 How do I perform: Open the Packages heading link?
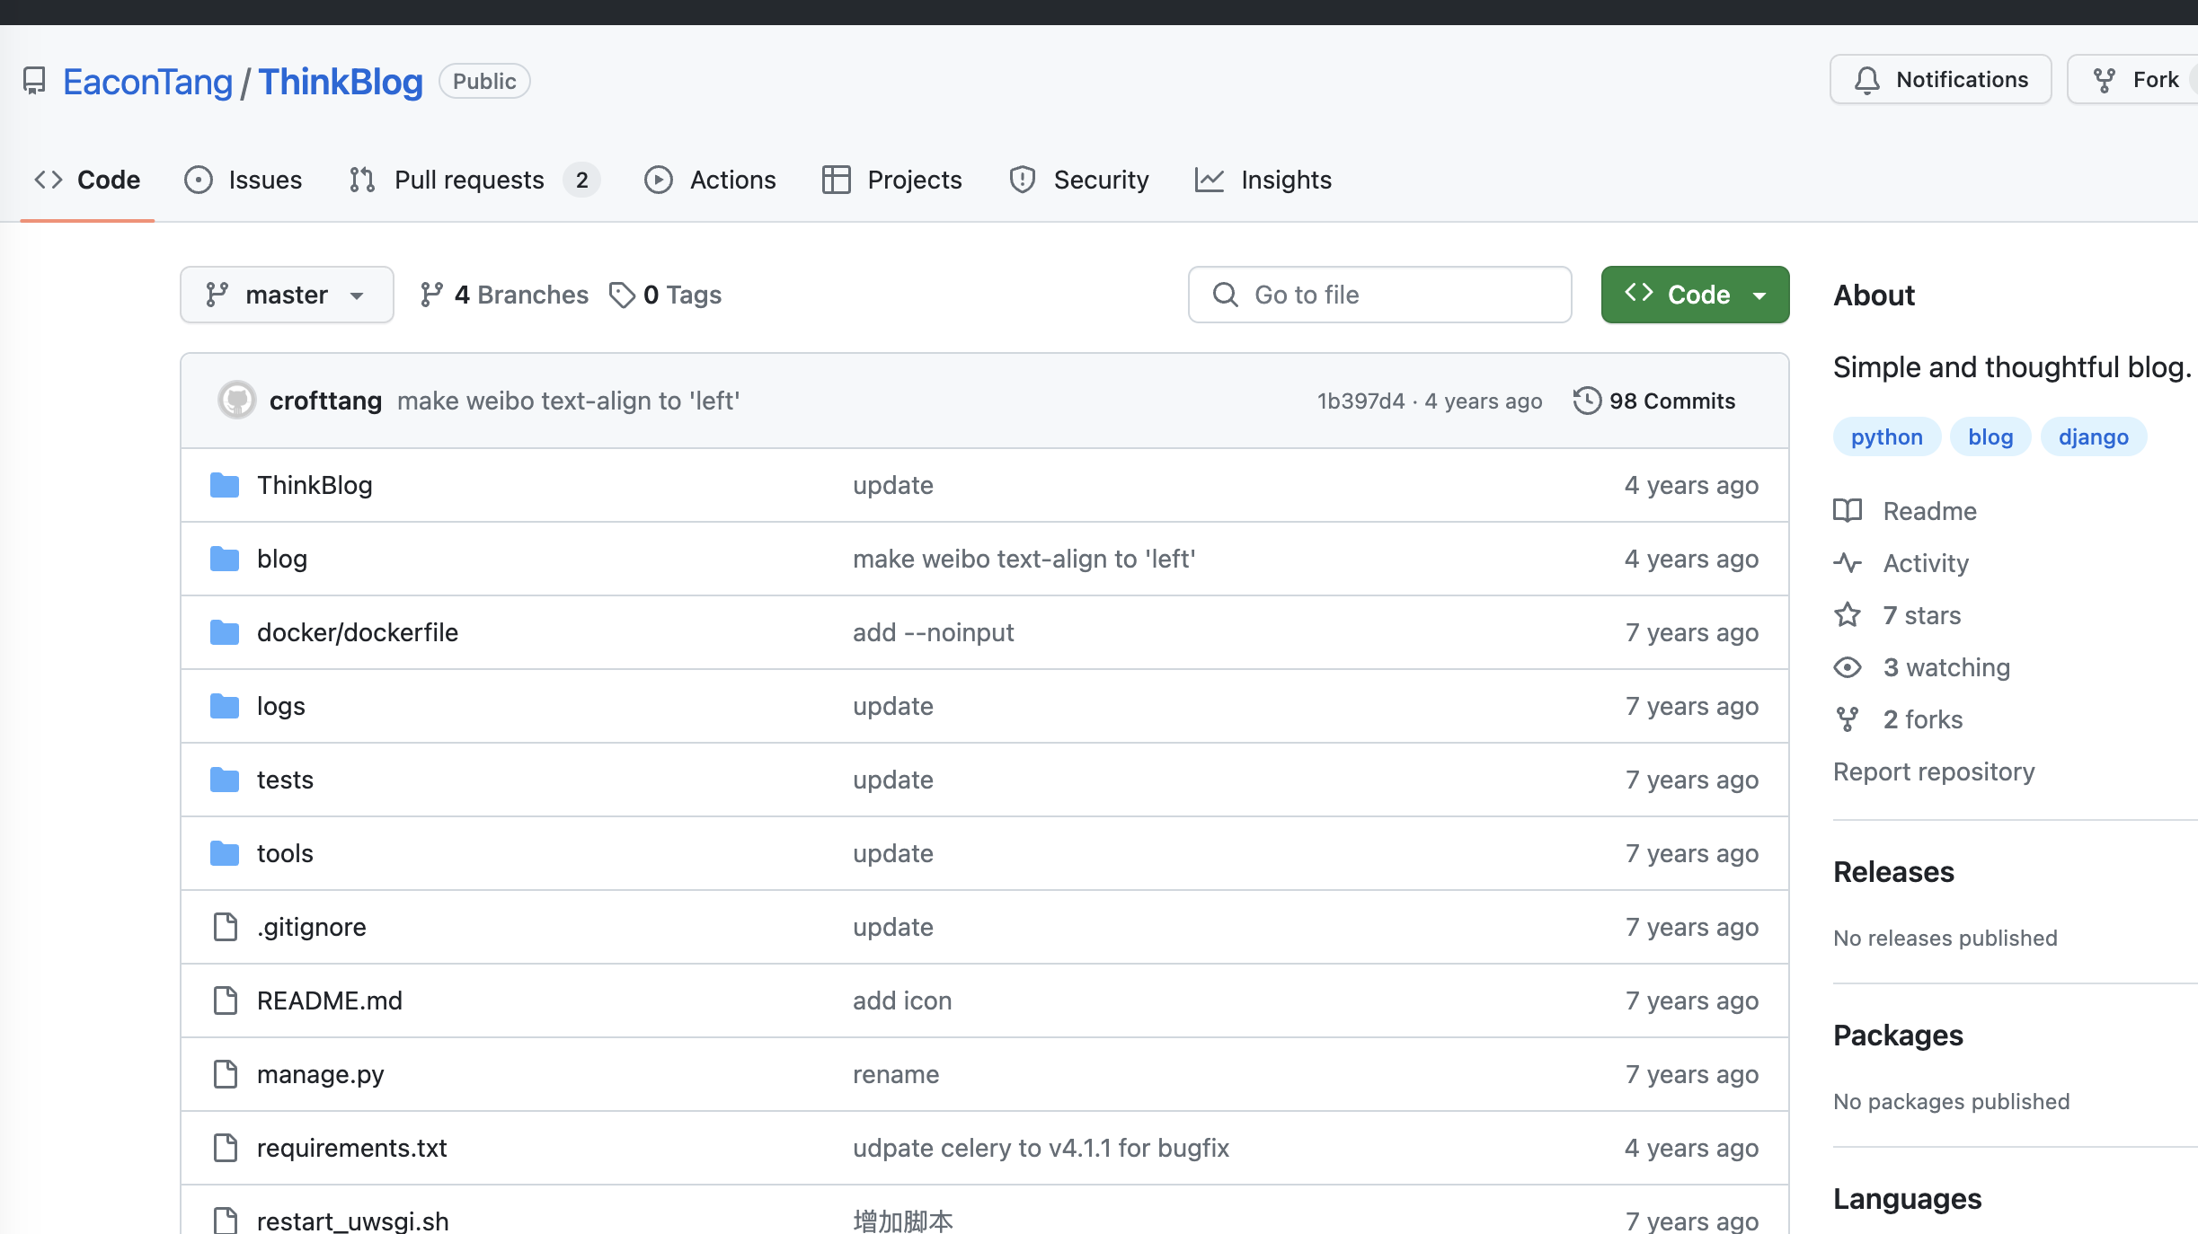pyautogui.click(x=1898, y=1036)
